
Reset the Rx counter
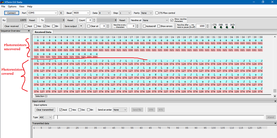pos(32,20)
